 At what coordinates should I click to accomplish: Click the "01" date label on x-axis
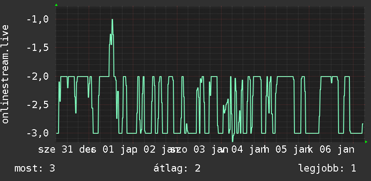[108, 150]
